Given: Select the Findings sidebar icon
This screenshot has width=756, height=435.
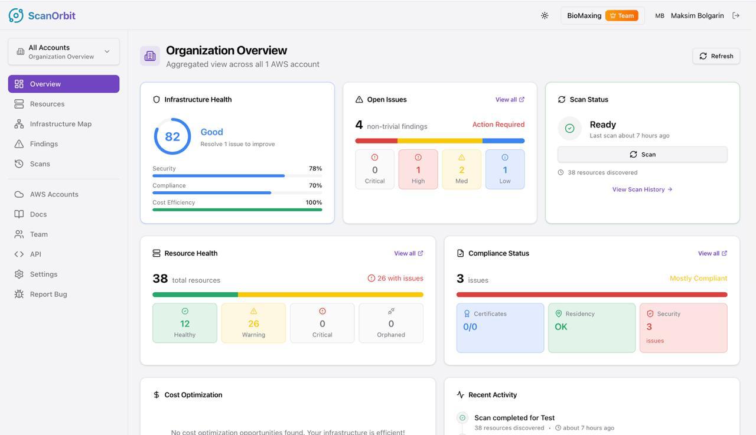Looking at the screenshot, I should tap(18, 143).
